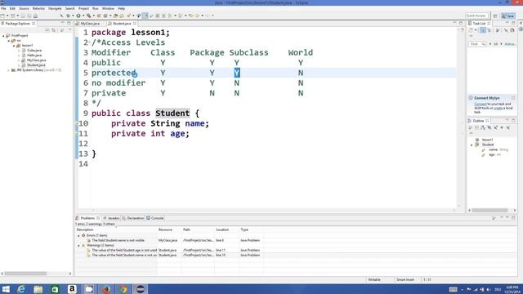Click the New Java Class toolbar icon
Image resolution: width=523 pixels, height=294 pixels.
tap(105, 16)
